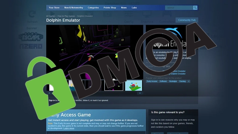238x134 pixels.
Task: Select the Nostalgia tag
Action: point(173,81)
